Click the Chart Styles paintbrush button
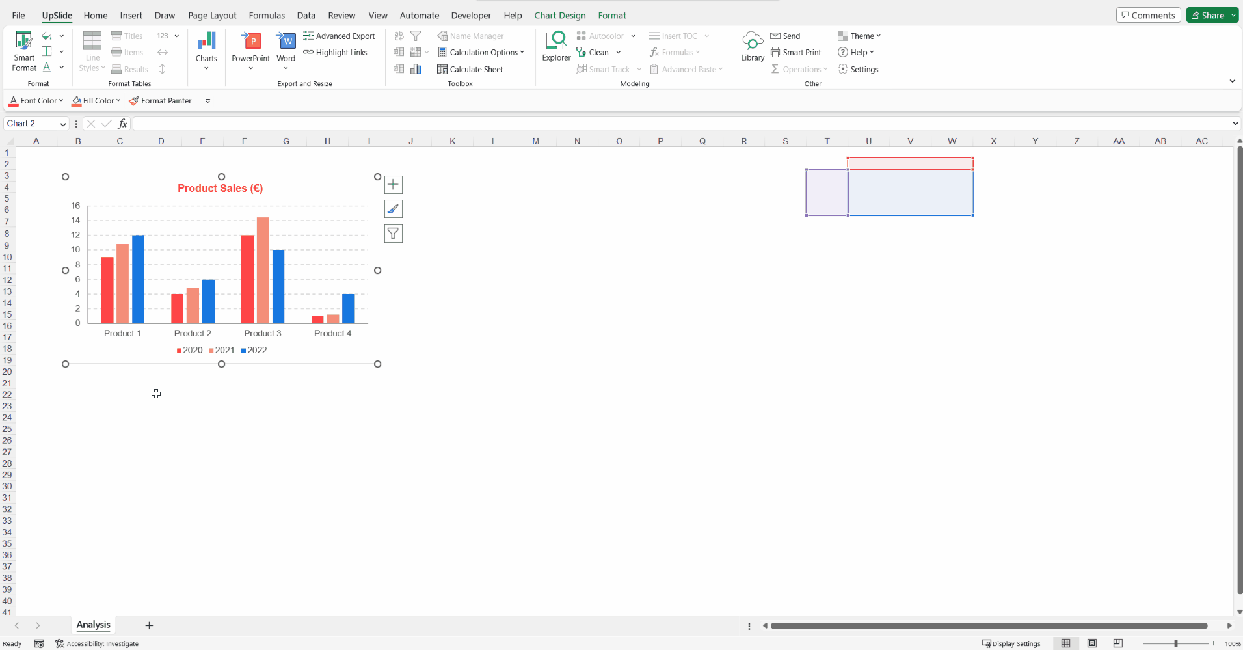 click(x=394, y=209)
